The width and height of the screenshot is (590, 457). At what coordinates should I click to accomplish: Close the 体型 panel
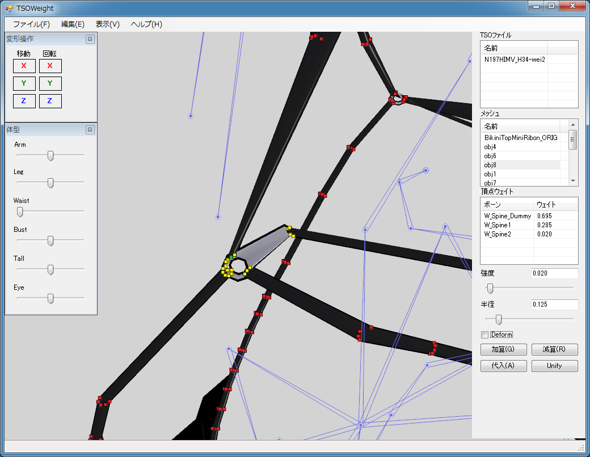[x=90, y=130]
